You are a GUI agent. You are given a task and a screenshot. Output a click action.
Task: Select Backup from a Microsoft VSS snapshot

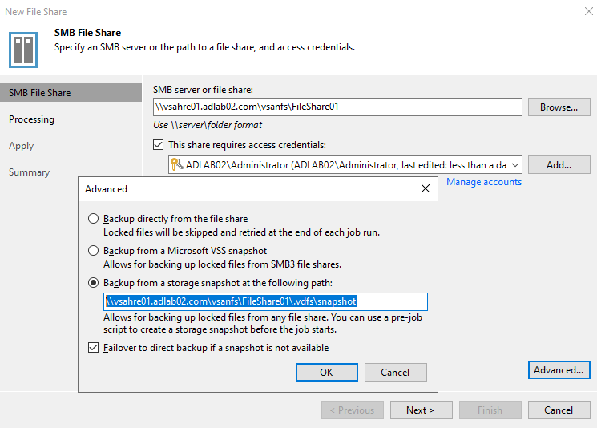pyautogui.click(x=93, y=251)
